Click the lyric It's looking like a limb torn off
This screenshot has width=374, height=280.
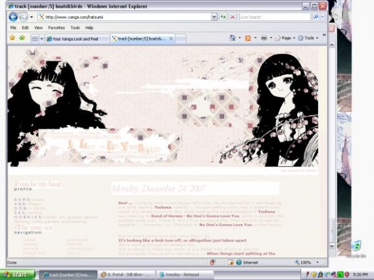182,241
